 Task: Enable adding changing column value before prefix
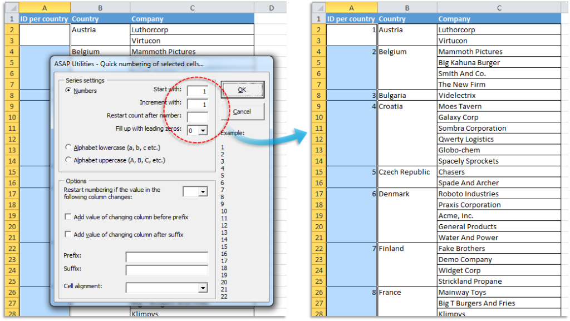pos(67,216)
